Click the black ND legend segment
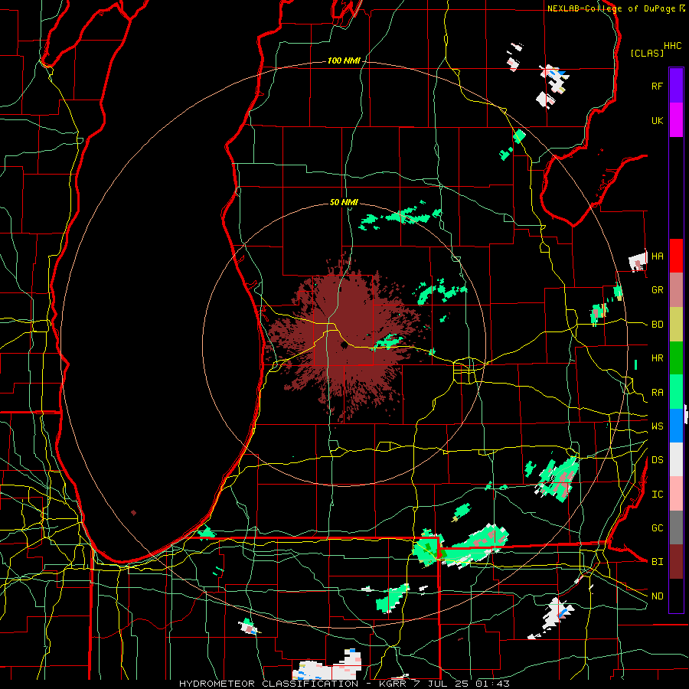689x689 pixels. [x=676, y=596]
